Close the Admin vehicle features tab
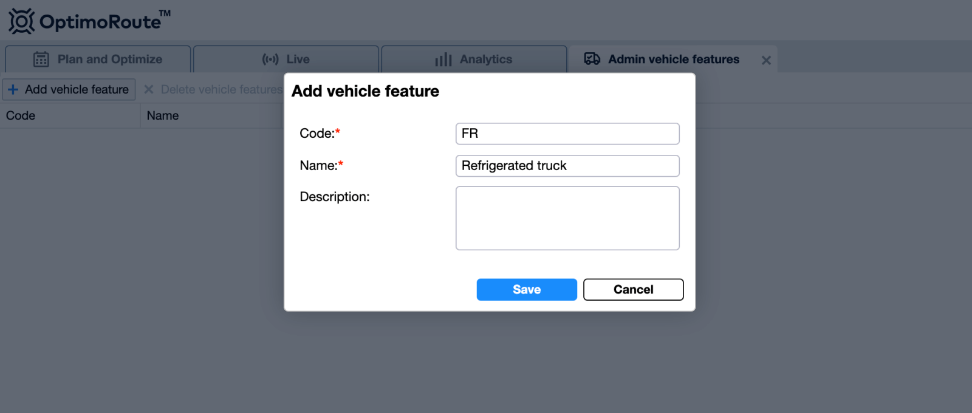The width and height of the screenshot is (972, 413). [x=766, y=60]
